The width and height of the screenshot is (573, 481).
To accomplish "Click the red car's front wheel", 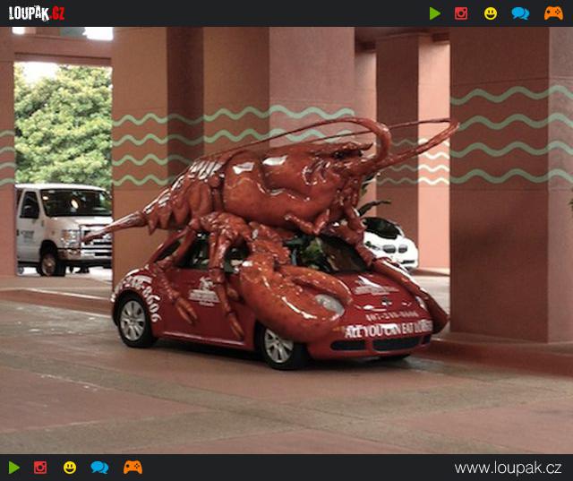I will tap(278, 346).
